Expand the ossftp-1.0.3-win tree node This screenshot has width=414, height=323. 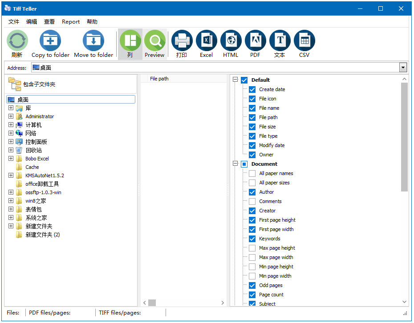coord(11,192)
